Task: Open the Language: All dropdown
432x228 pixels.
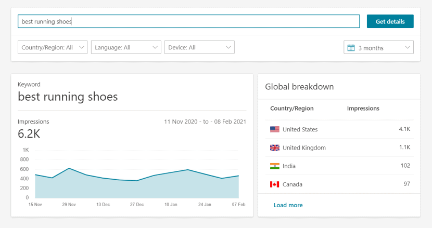Action: pyautogui.click(x=126, y=47)
